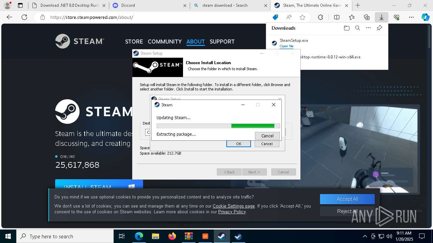Open the Collections icon
The width and height of the screenshot is (433, 243).
pyautogui.click(x=367, y=17)
